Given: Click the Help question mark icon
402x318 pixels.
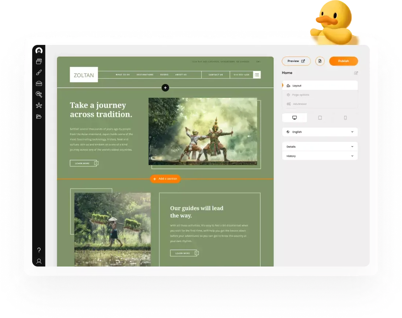Looking at the screenshot, I should click(39, 250).
